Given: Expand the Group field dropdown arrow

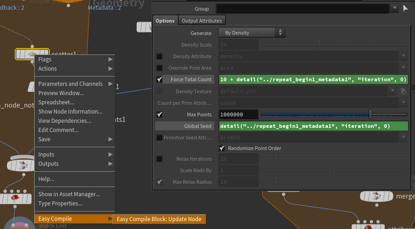Looking at the screenshot, I should (394, 8).
